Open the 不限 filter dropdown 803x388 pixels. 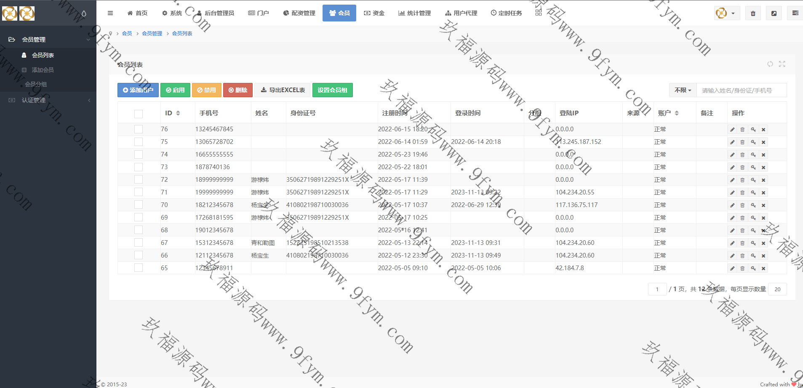(x=683, y=90)
